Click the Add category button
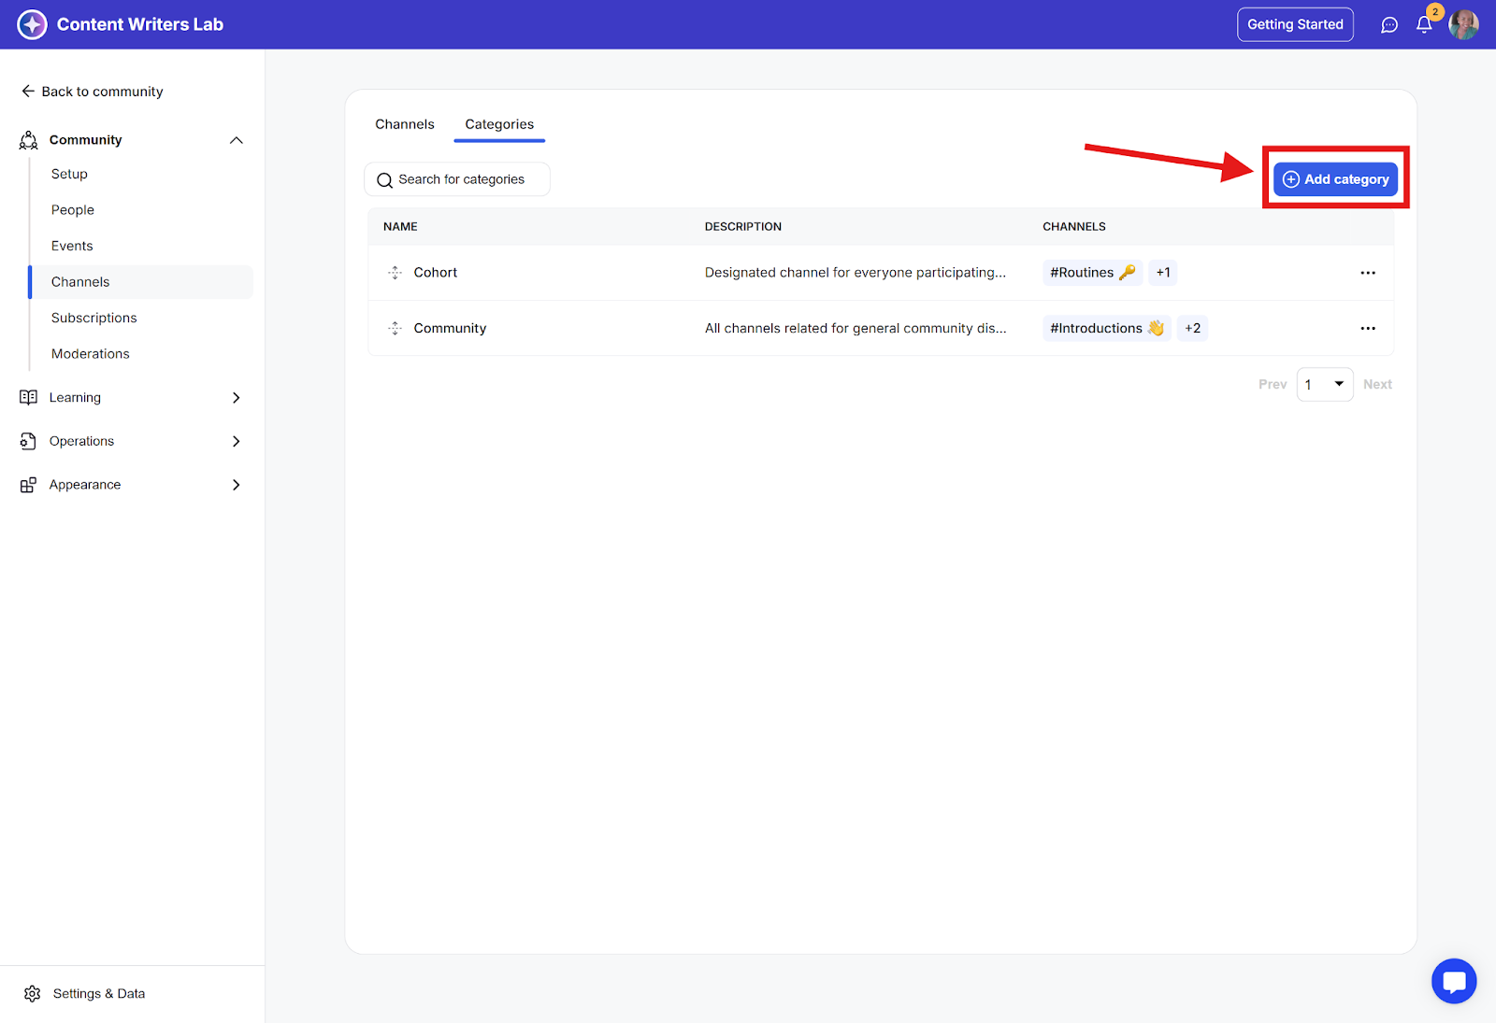 click(1335, 179)
